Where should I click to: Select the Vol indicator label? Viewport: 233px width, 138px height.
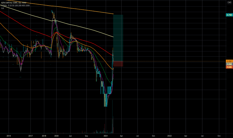tap(2, 8)
